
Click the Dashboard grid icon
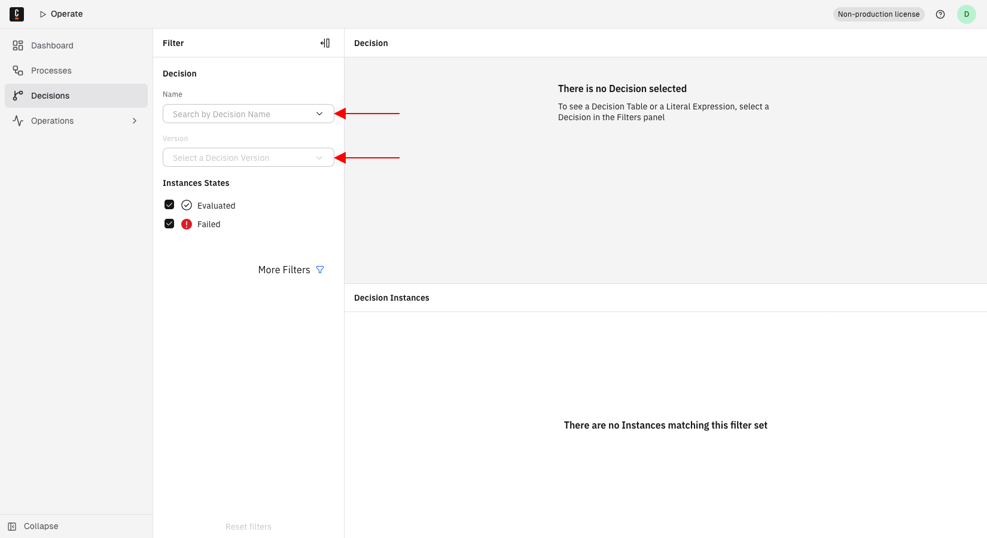coord(18,45)
